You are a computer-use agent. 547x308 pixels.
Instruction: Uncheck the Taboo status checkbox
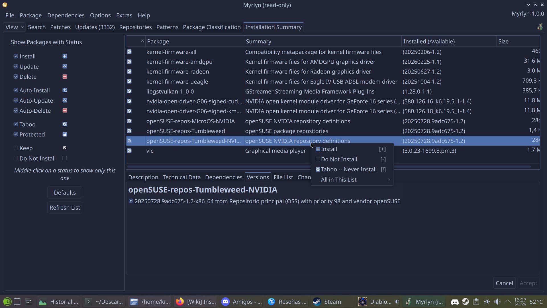(x=16, y=124)
